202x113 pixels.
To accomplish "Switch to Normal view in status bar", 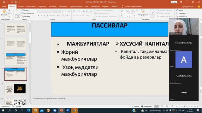I will coord(157,106).
